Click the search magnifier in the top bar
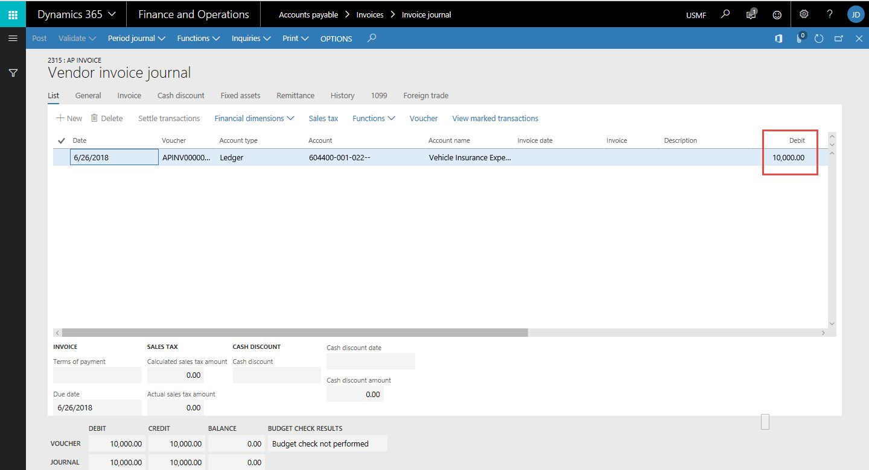 (x=726, y=14)
